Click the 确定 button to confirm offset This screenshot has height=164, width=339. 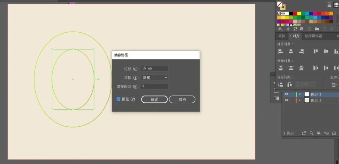coord(154,99)
